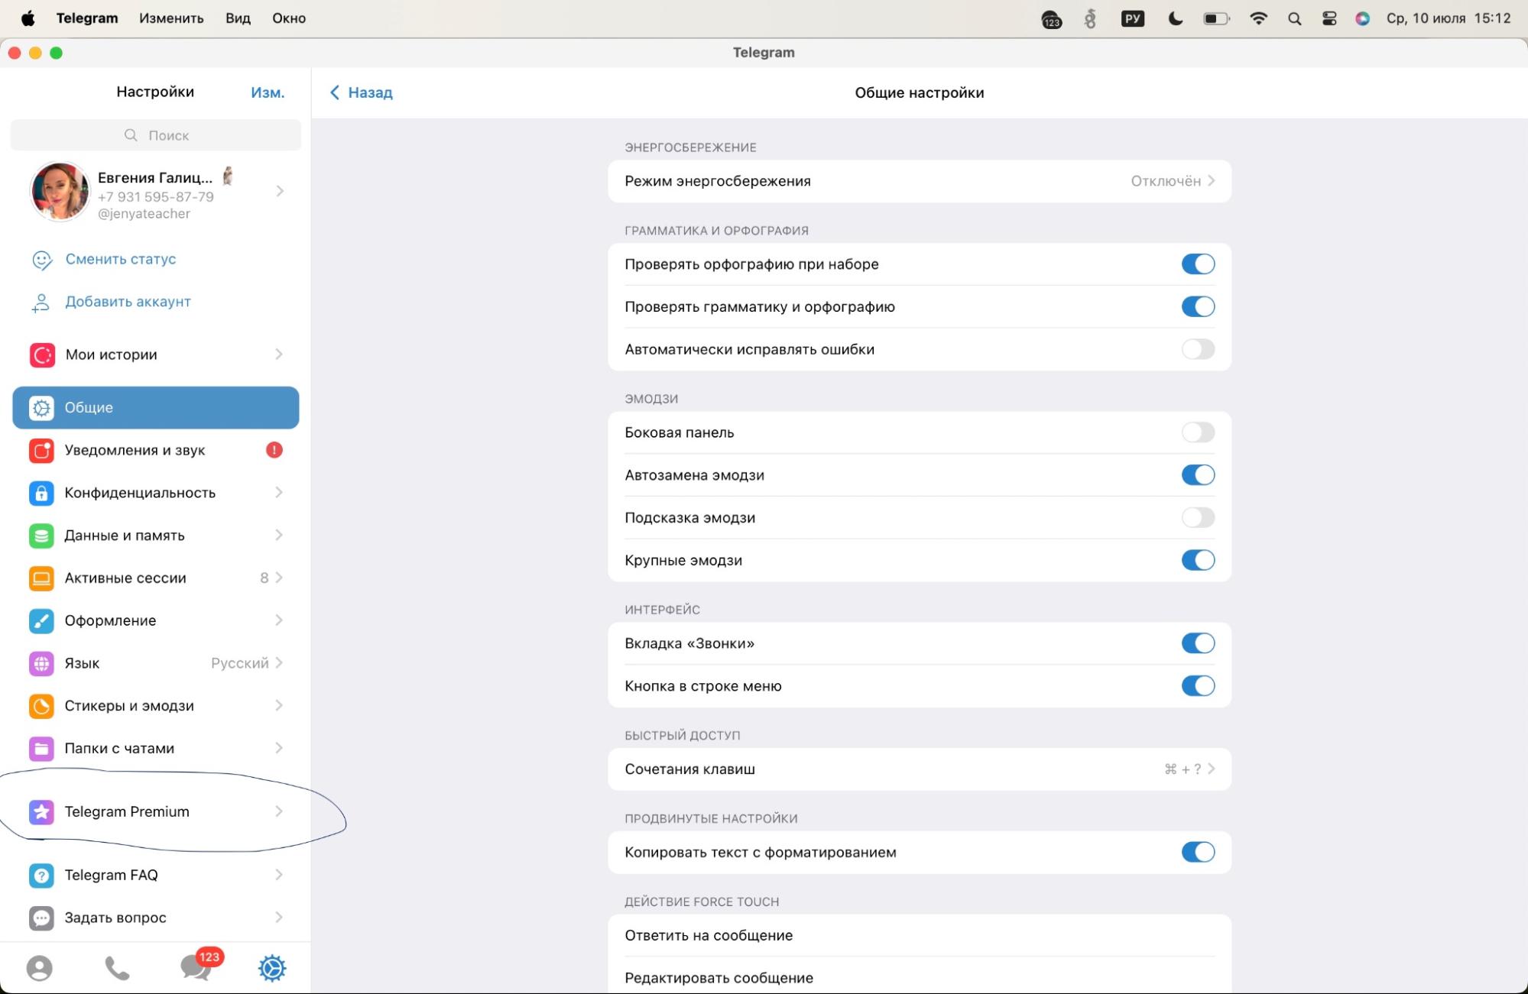Expand the Данные и память chevron
Screen dimensions: 1528x994
(279, 535)
